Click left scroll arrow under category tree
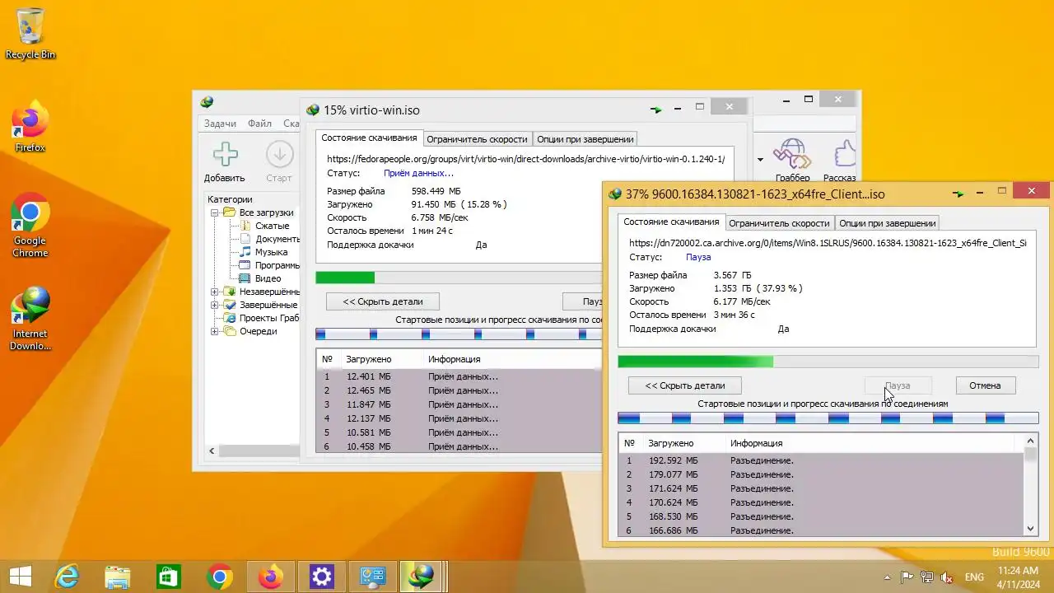This screenshot has height=593, width=1054. click(212, 451)
